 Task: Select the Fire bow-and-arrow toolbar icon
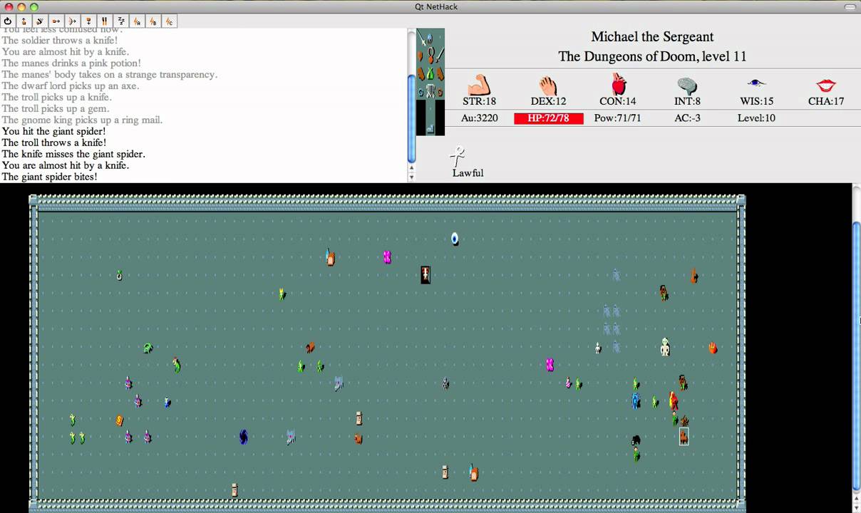pos(72,21)
